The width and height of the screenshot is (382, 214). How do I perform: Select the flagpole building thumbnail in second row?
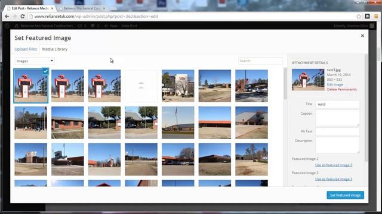pos(178,122)
